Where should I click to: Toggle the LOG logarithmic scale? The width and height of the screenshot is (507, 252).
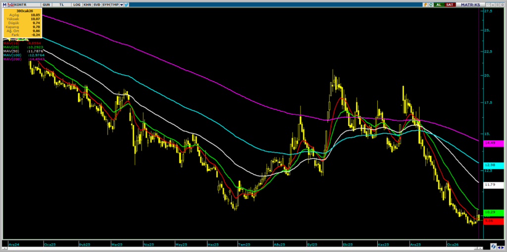(x=76, y=4)
